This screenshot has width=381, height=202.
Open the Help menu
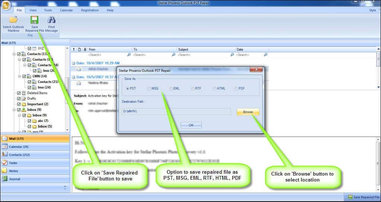(x=110, y=10)
